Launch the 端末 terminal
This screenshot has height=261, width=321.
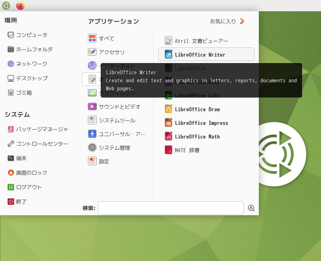click(x=17, y=158)
